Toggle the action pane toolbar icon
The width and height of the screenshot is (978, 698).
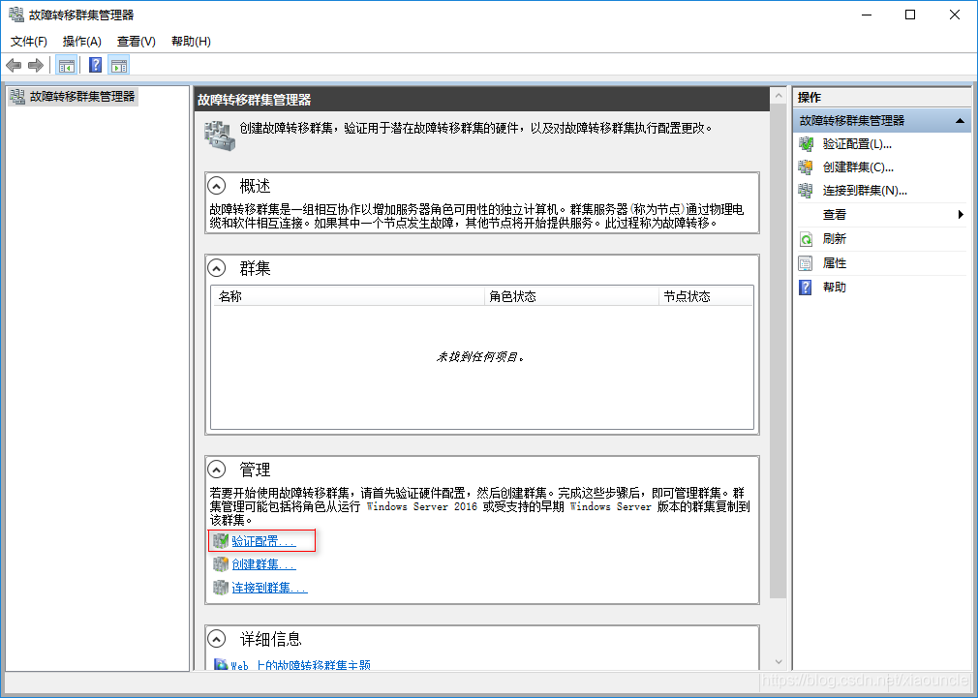click(x=119, y=66)
